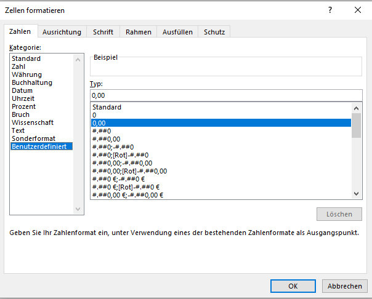Screen dimensions: 372x299
Task: Pick Wissenschaft from the Kategorie list
Action: (x=33, y=122)
